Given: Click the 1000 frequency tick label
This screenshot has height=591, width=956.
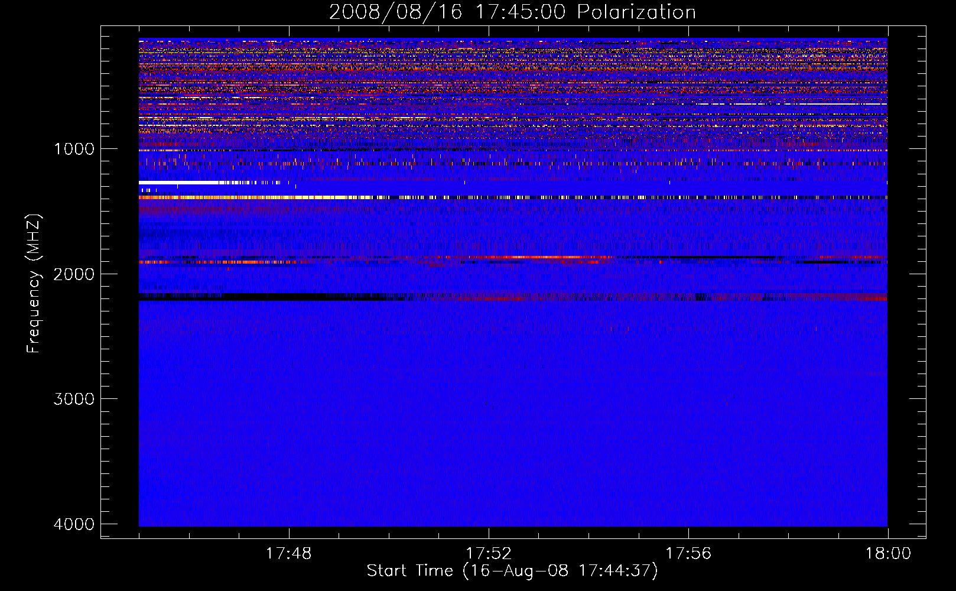Looking at the screenshot, I should point(74,149).
